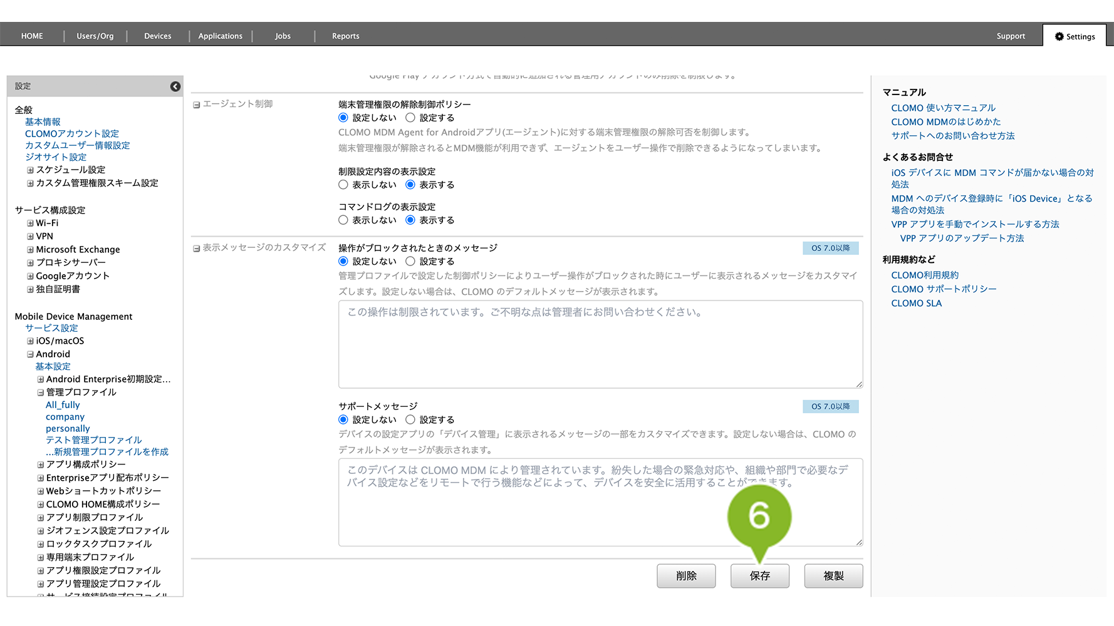Select 表示しない for 制限設定内容の表示設定
Viewport: 1114px width, 626px height.
tap(343, 185)
